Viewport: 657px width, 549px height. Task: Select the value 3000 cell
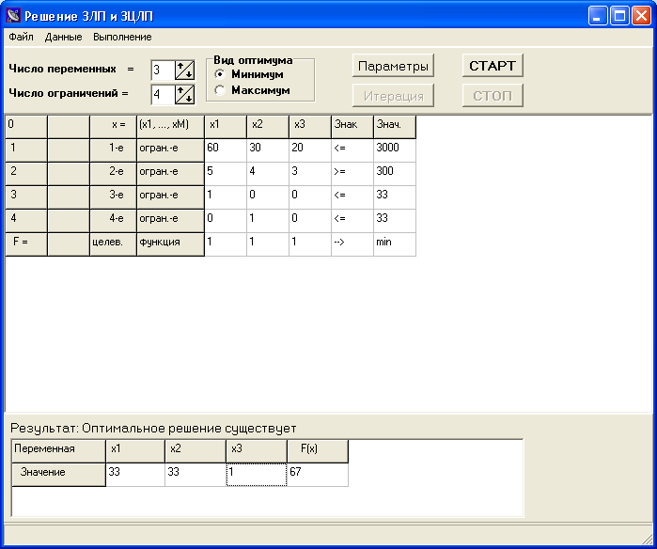395,150
